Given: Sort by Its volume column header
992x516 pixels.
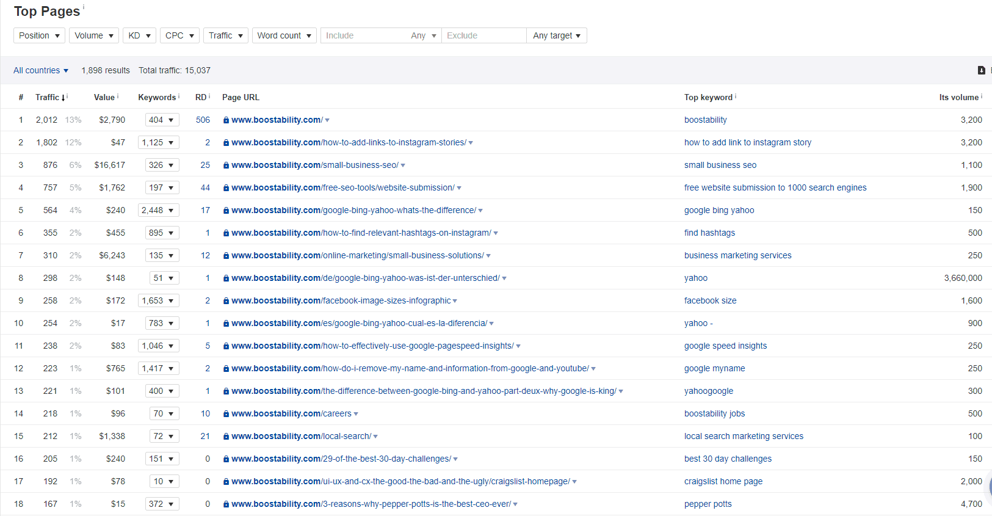Looking at the screenshot, I should click(959, 97).
